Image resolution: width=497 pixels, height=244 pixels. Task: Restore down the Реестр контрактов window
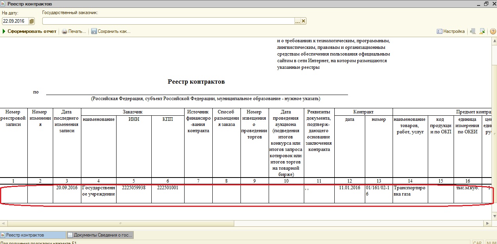pyautogui.click(x=486, y=4)
